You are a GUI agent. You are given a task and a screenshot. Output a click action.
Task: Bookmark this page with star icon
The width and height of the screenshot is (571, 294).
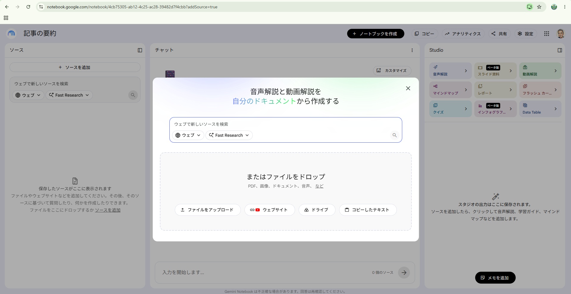tap(539, 7)
